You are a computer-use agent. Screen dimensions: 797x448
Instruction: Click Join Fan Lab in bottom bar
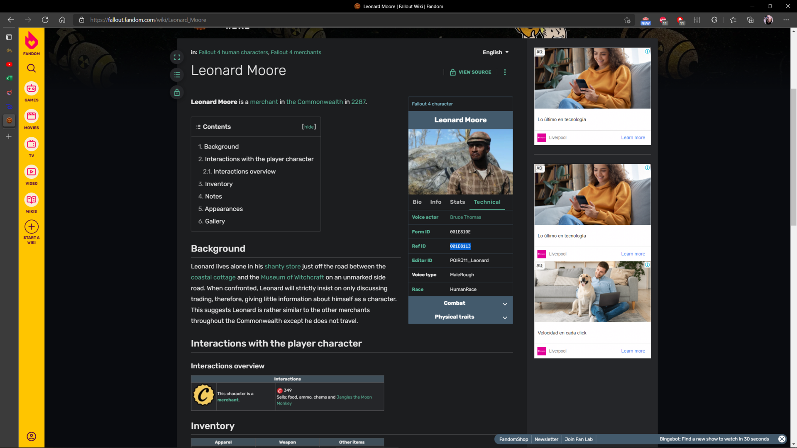click(x=579, y=439)
